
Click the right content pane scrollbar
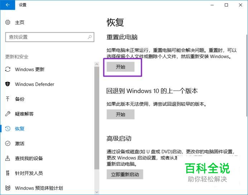(247, 75)
